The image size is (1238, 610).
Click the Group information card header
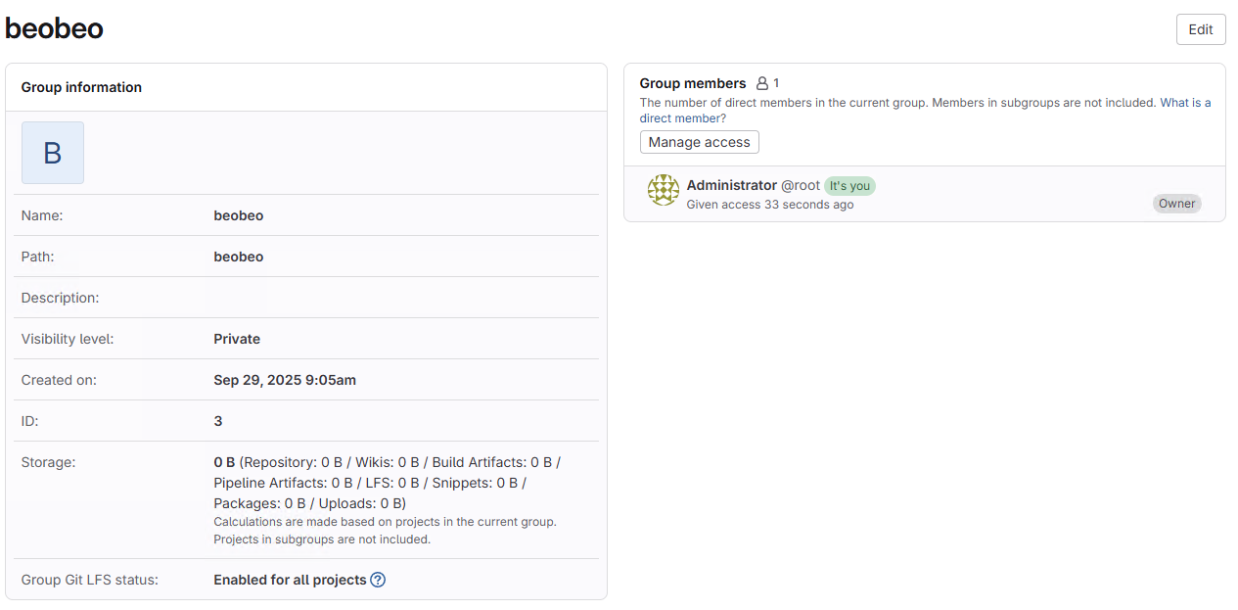pyautogui.click(x=81, y=87)
